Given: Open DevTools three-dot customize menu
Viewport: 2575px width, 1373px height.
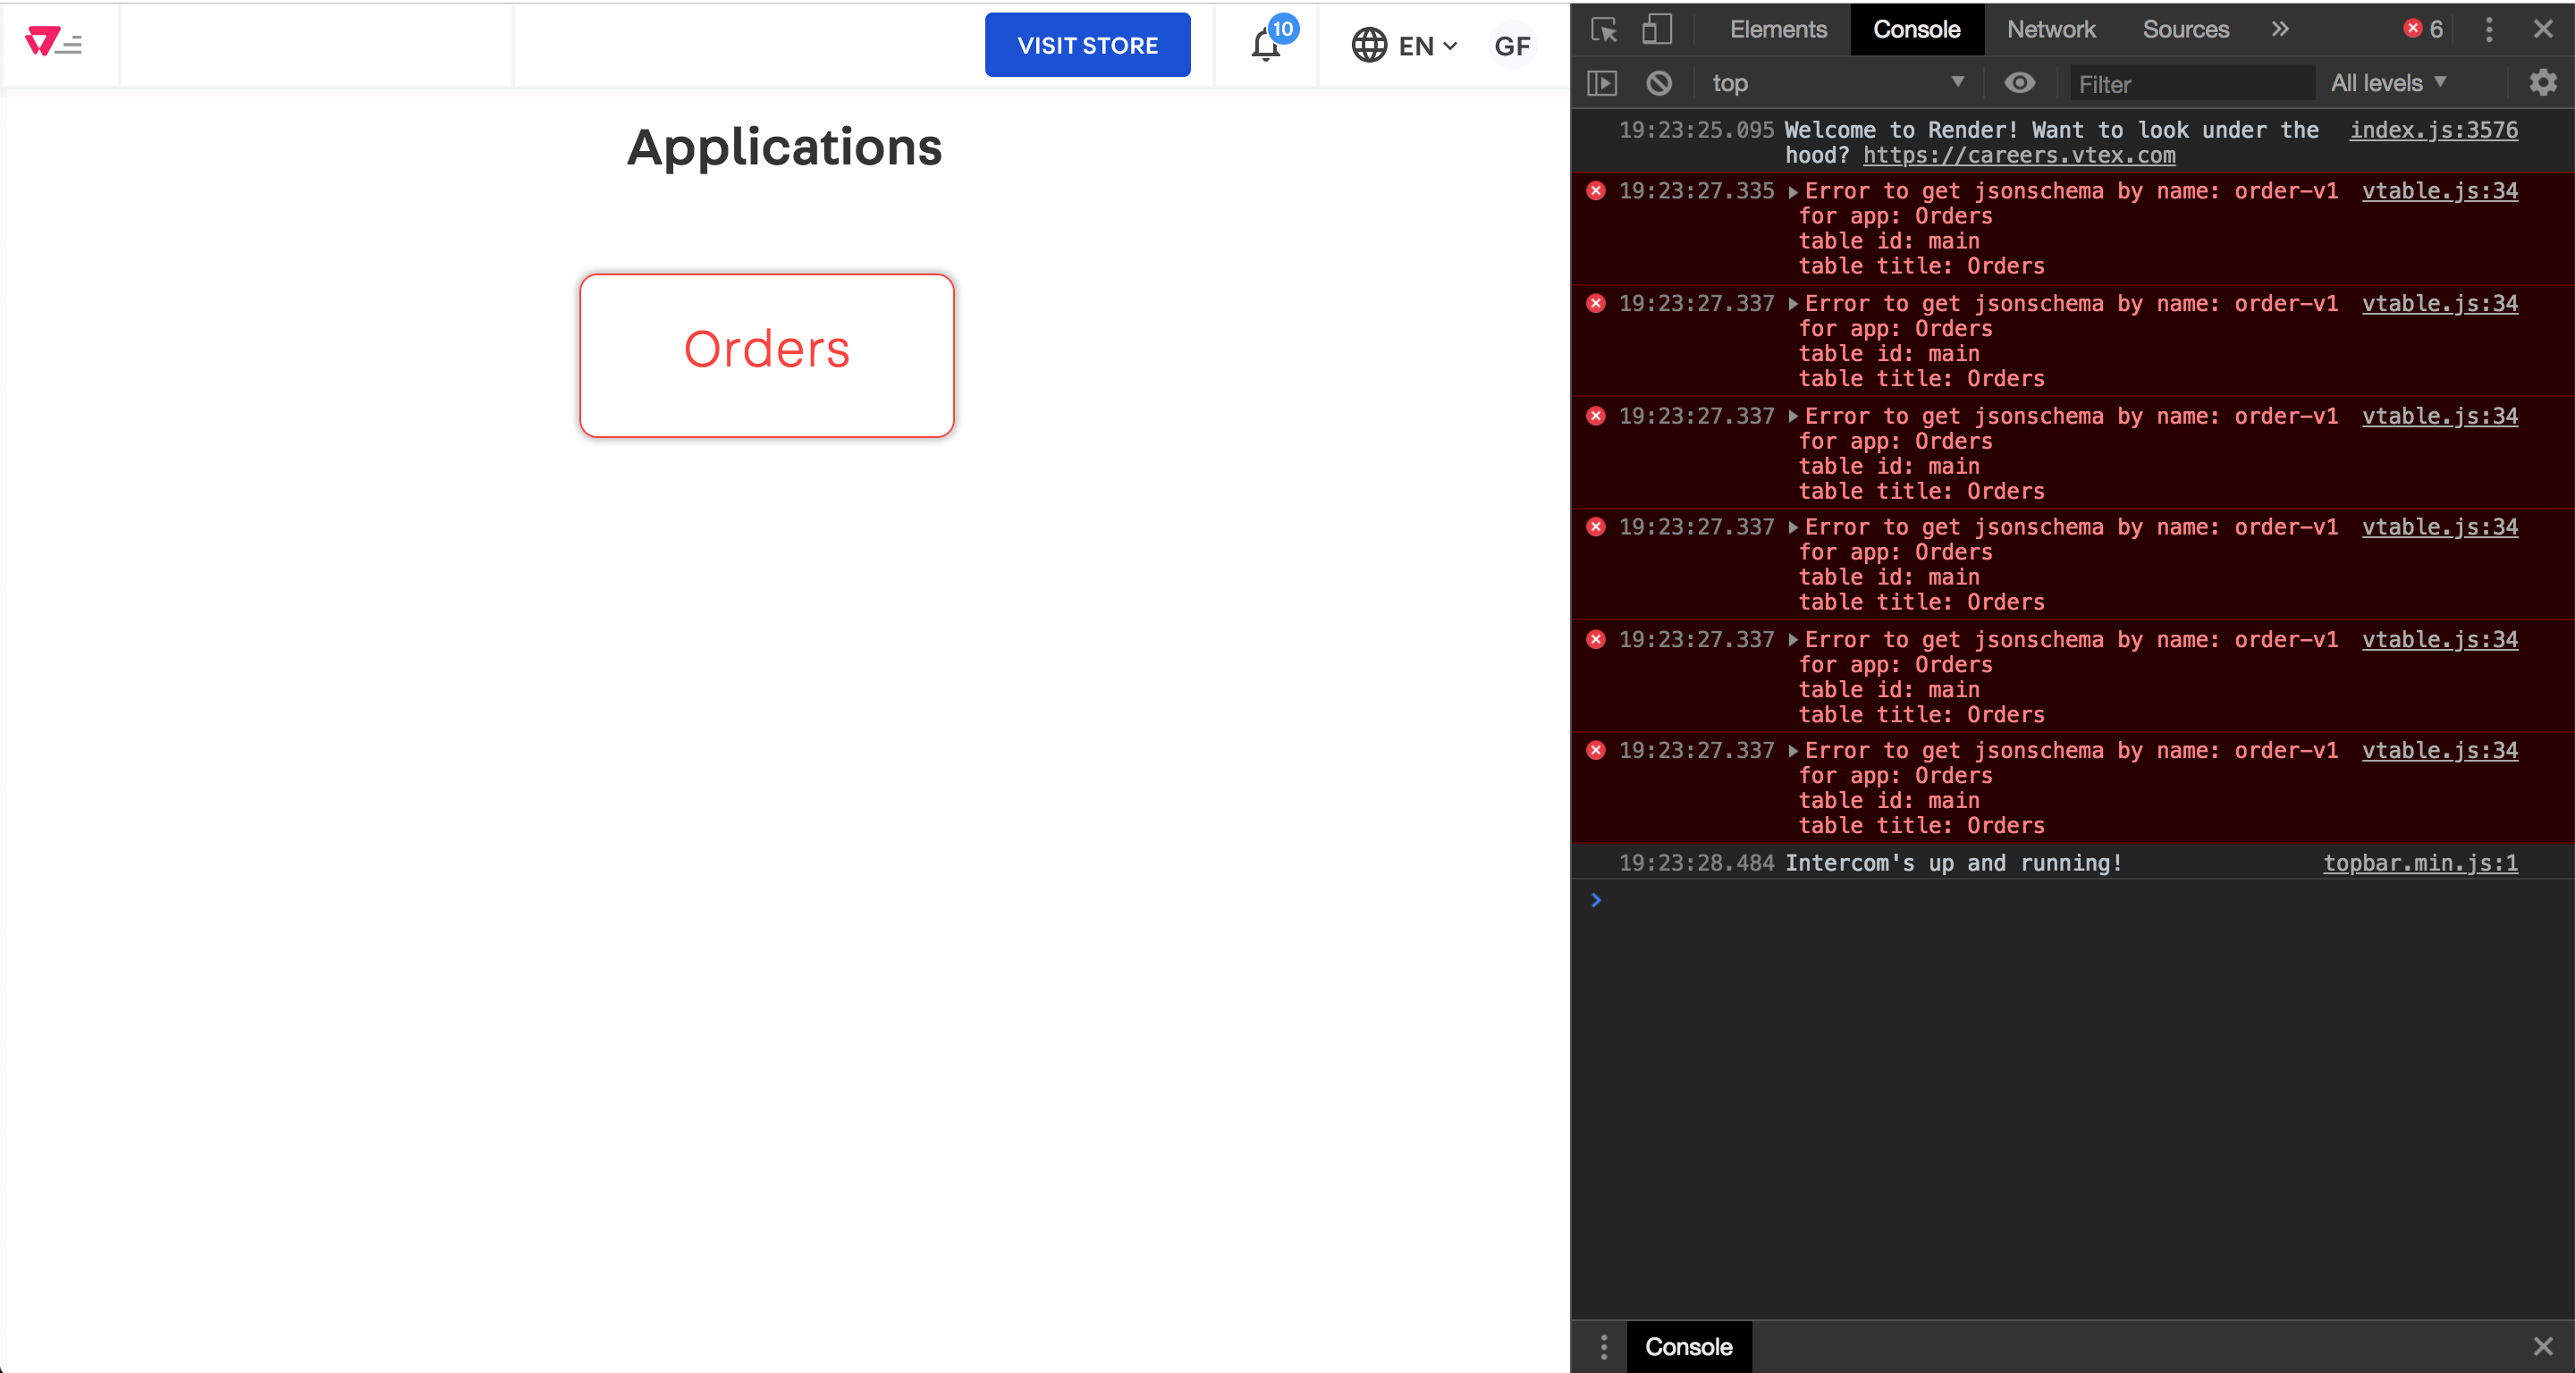Looking at the screenshot, I should [2488, 29].
